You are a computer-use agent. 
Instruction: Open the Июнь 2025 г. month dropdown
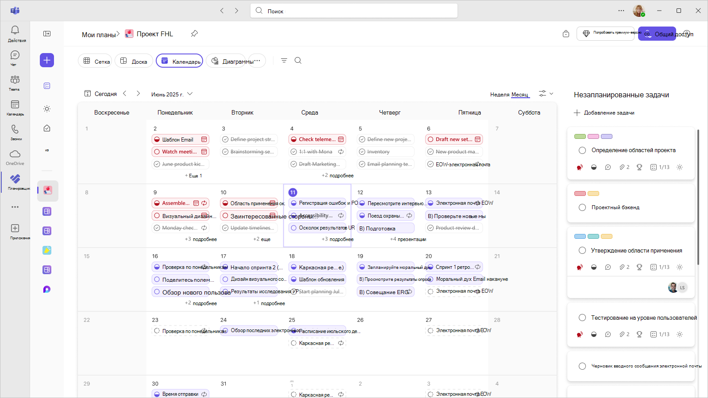tap(172, 94)
